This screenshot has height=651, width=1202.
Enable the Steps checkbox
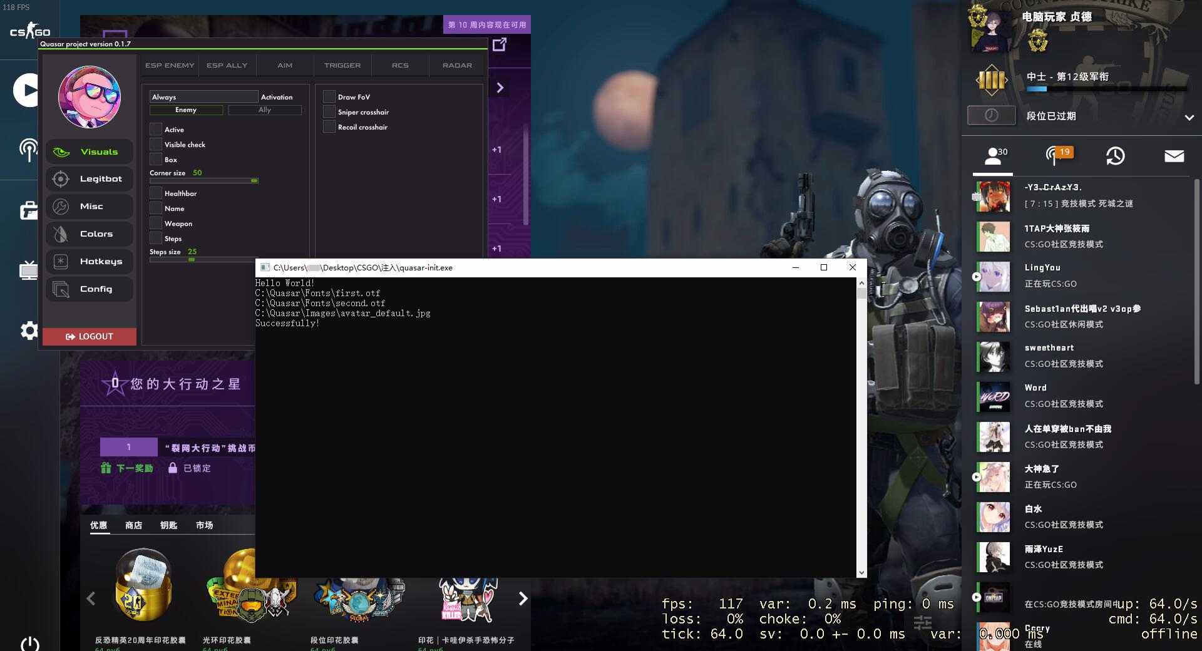point(156,238)
